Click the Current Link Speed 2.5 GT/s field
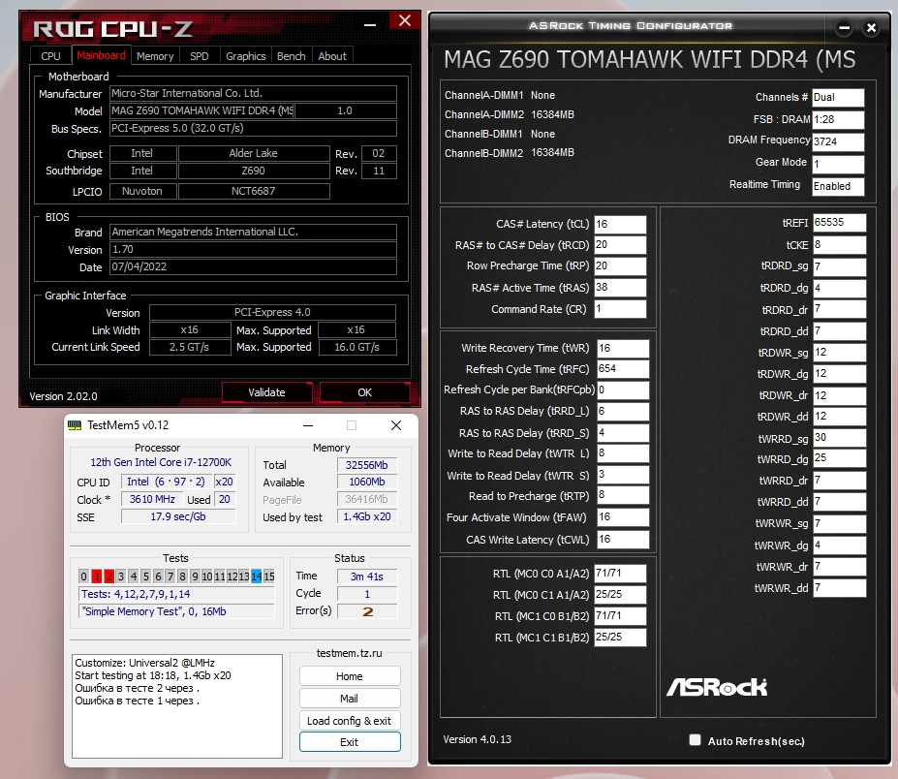The width and height of the screenshot is (898, 779). click(189, 347)
